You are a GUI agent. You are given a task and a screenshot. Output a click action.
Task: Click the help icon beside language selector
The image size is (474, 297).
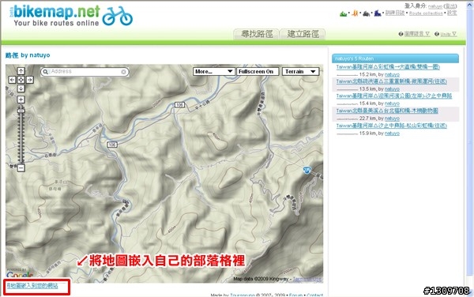[401, 34]
